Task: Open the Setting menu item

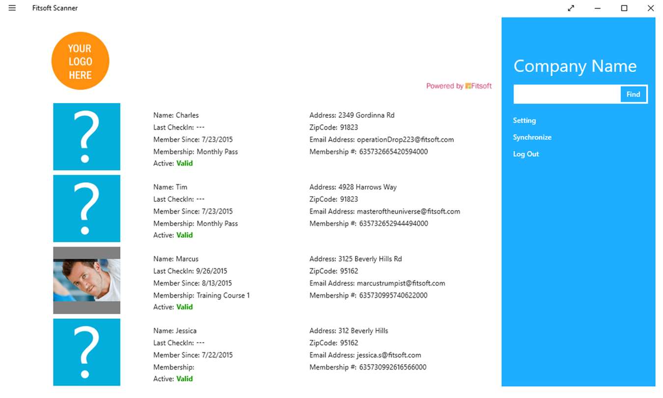Action: (525, 120)
